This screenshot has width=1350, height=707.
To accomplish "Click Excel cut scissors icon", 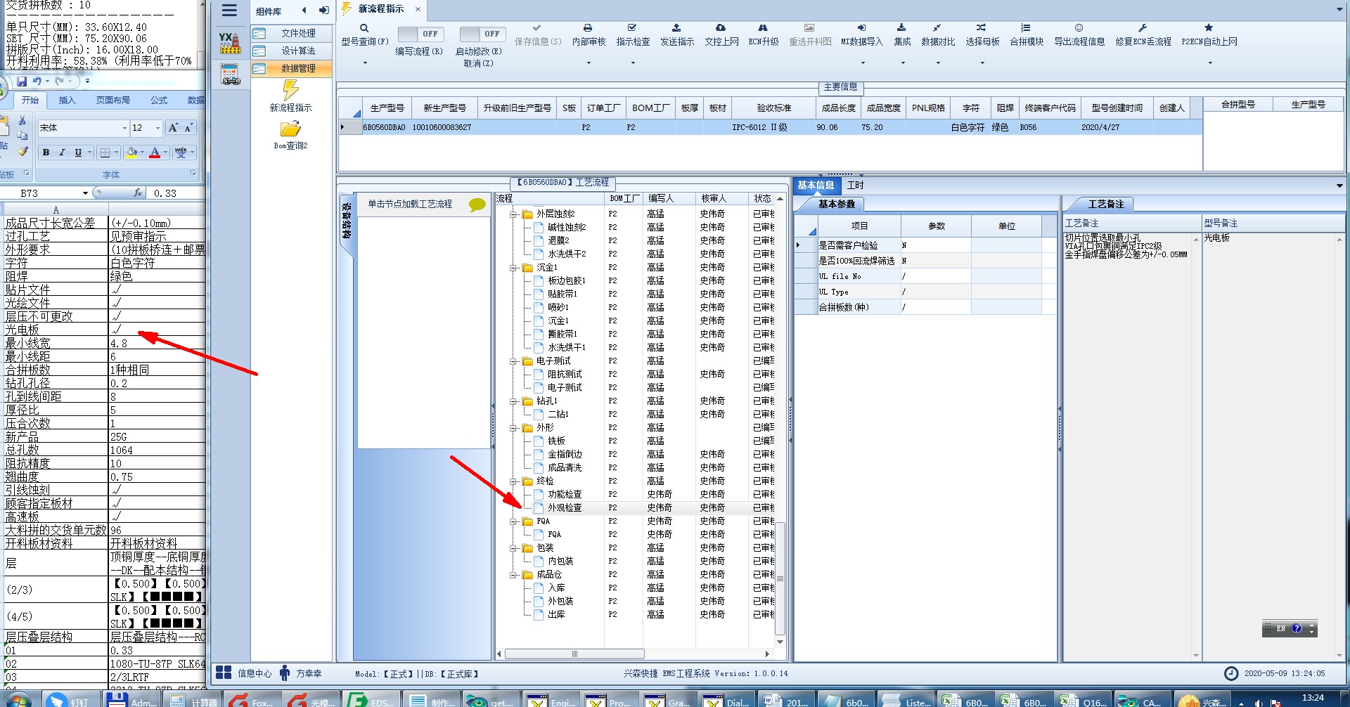I will coord(22,120).
